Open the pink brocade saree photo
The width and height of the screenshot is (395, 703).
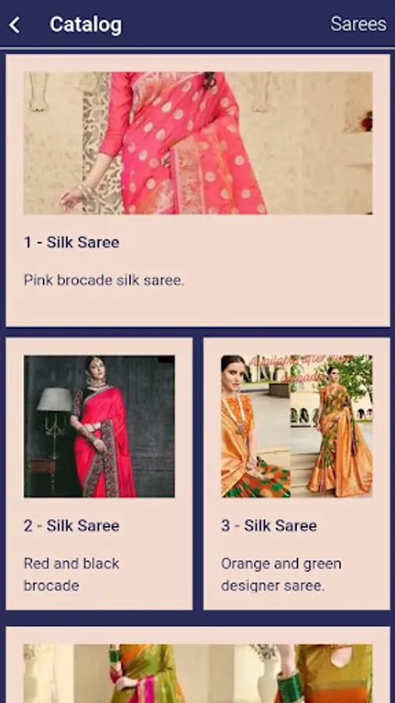[x=197, y=143]
